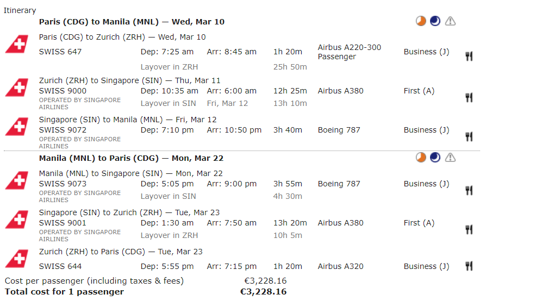This screenshot has height=307, width=542.
Task: Click the warning triangle icon for the outbound trip
Action: [450, 21]
